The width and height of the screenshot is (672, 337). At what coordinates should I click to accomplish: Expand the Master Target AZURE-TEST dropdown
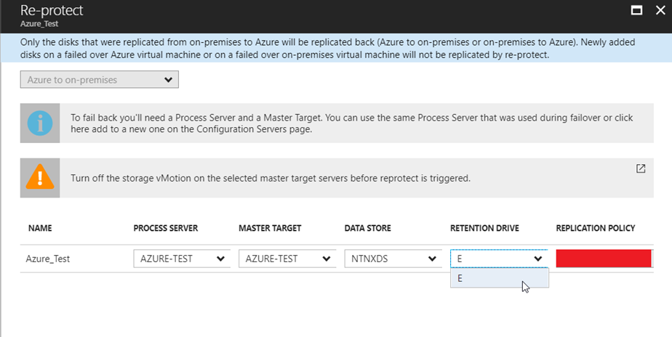point(287,259)
